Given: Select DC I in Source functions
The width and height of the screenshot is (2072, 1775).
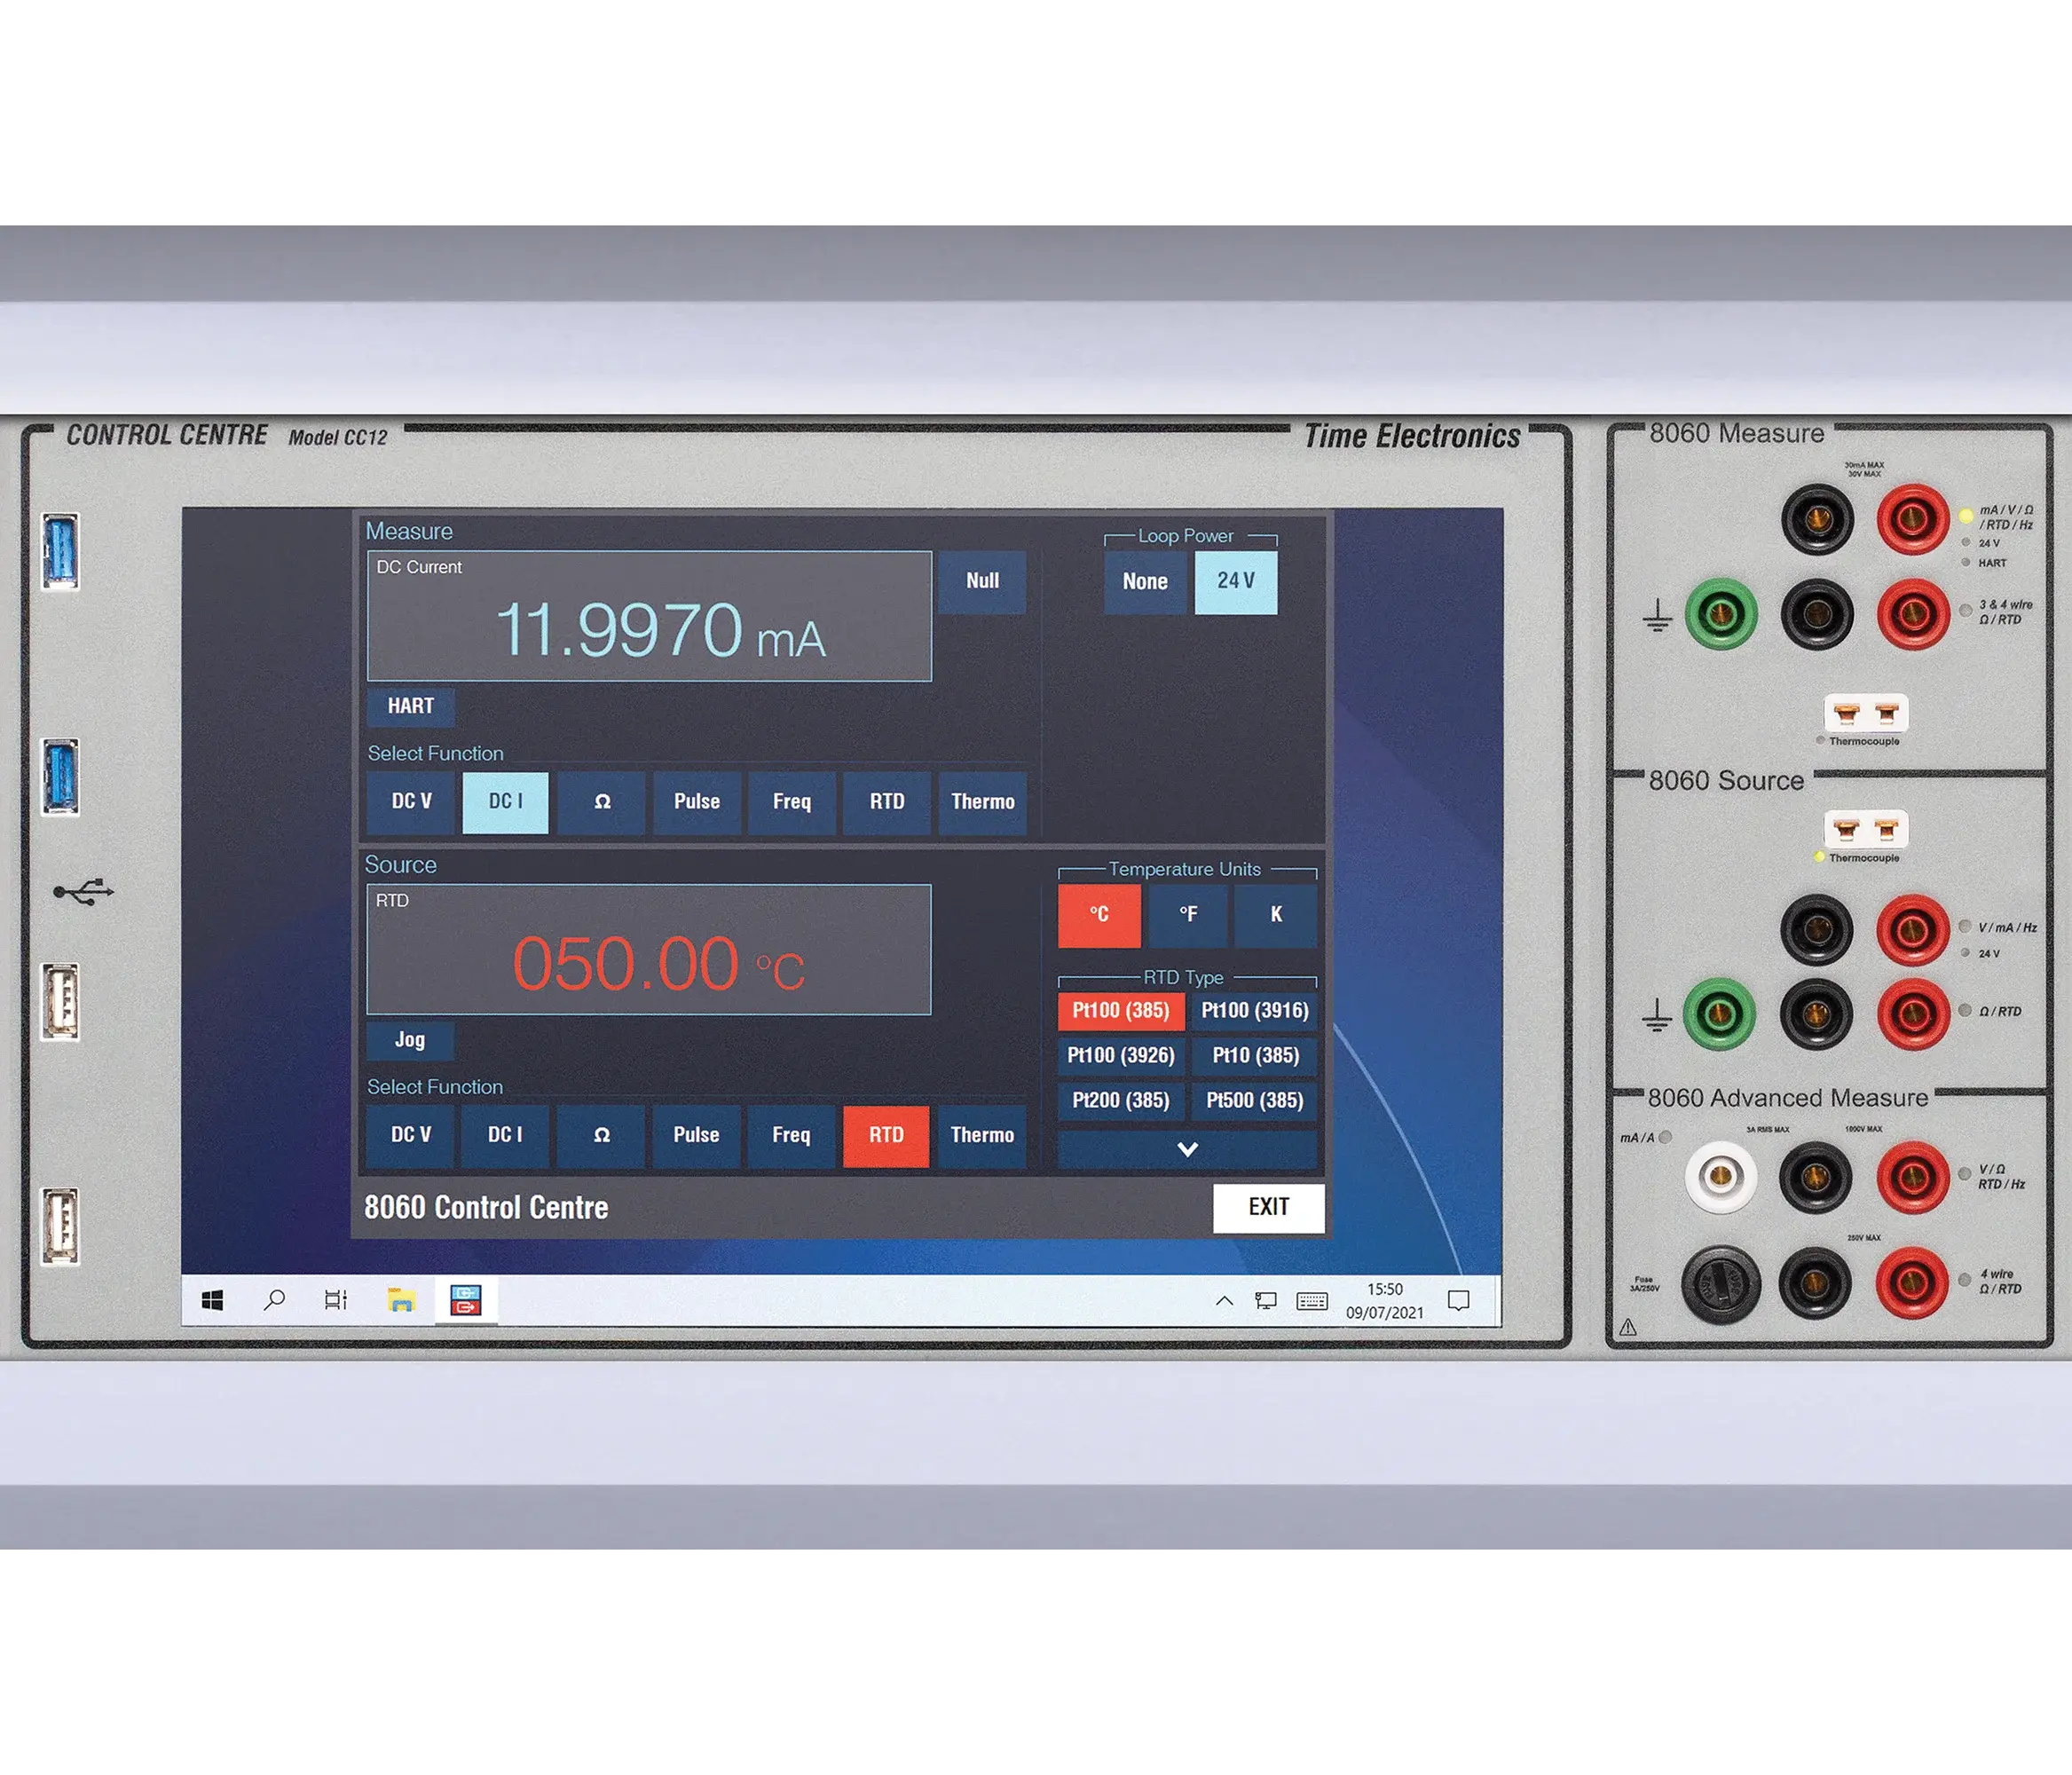Looking at the screenshot, I should [x=505, y=1136].
